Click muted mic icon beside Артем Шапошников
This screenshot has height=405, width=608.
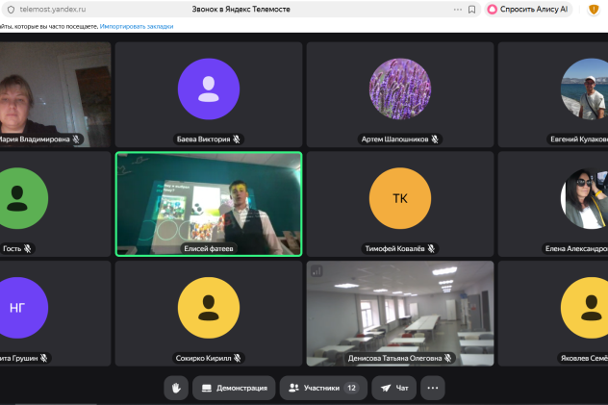coord(435,139)
